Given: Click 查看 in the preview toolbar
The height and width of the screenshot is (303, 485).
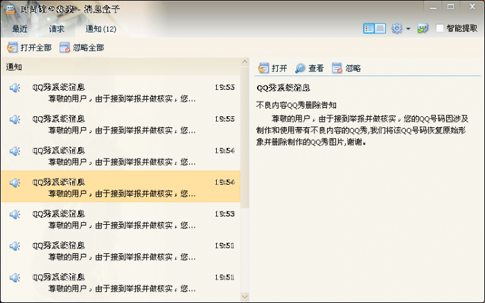Looking at the screenshot, I should [x=310, y=68].
